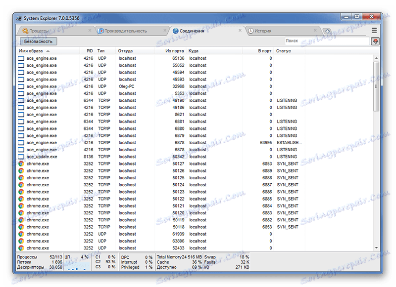The height and width of the screenshot is (287, 396).
Task: Select ace_engine.exe icon with port 32968
Action: (x=21, y=86)
